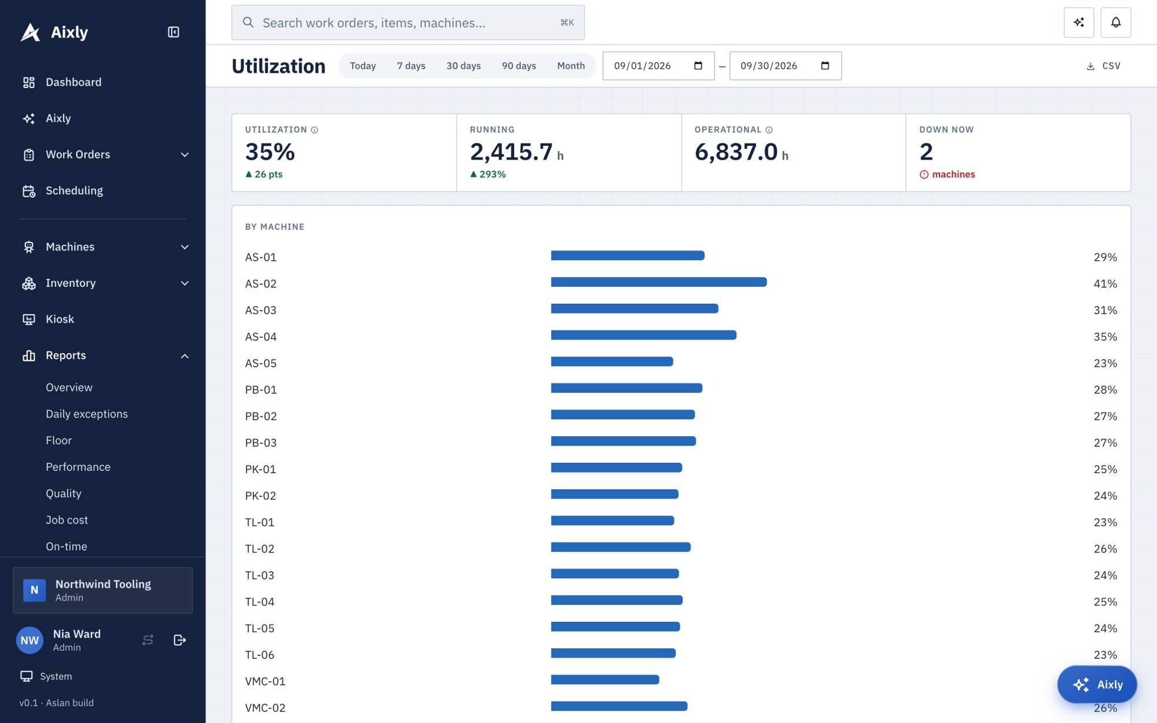Click the search magnifier icon
Viewport: 1157px width, 723px height.
coord(248,23)
